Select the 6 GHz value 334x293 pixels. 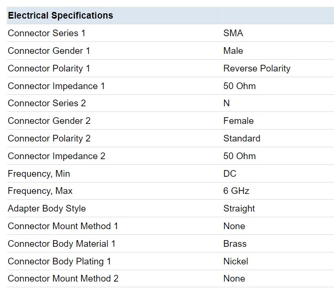[x=236, y=191]
